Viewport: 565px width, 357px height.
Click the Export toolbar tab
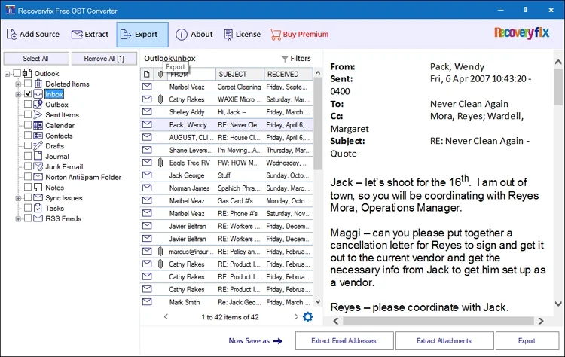point(142,35)
